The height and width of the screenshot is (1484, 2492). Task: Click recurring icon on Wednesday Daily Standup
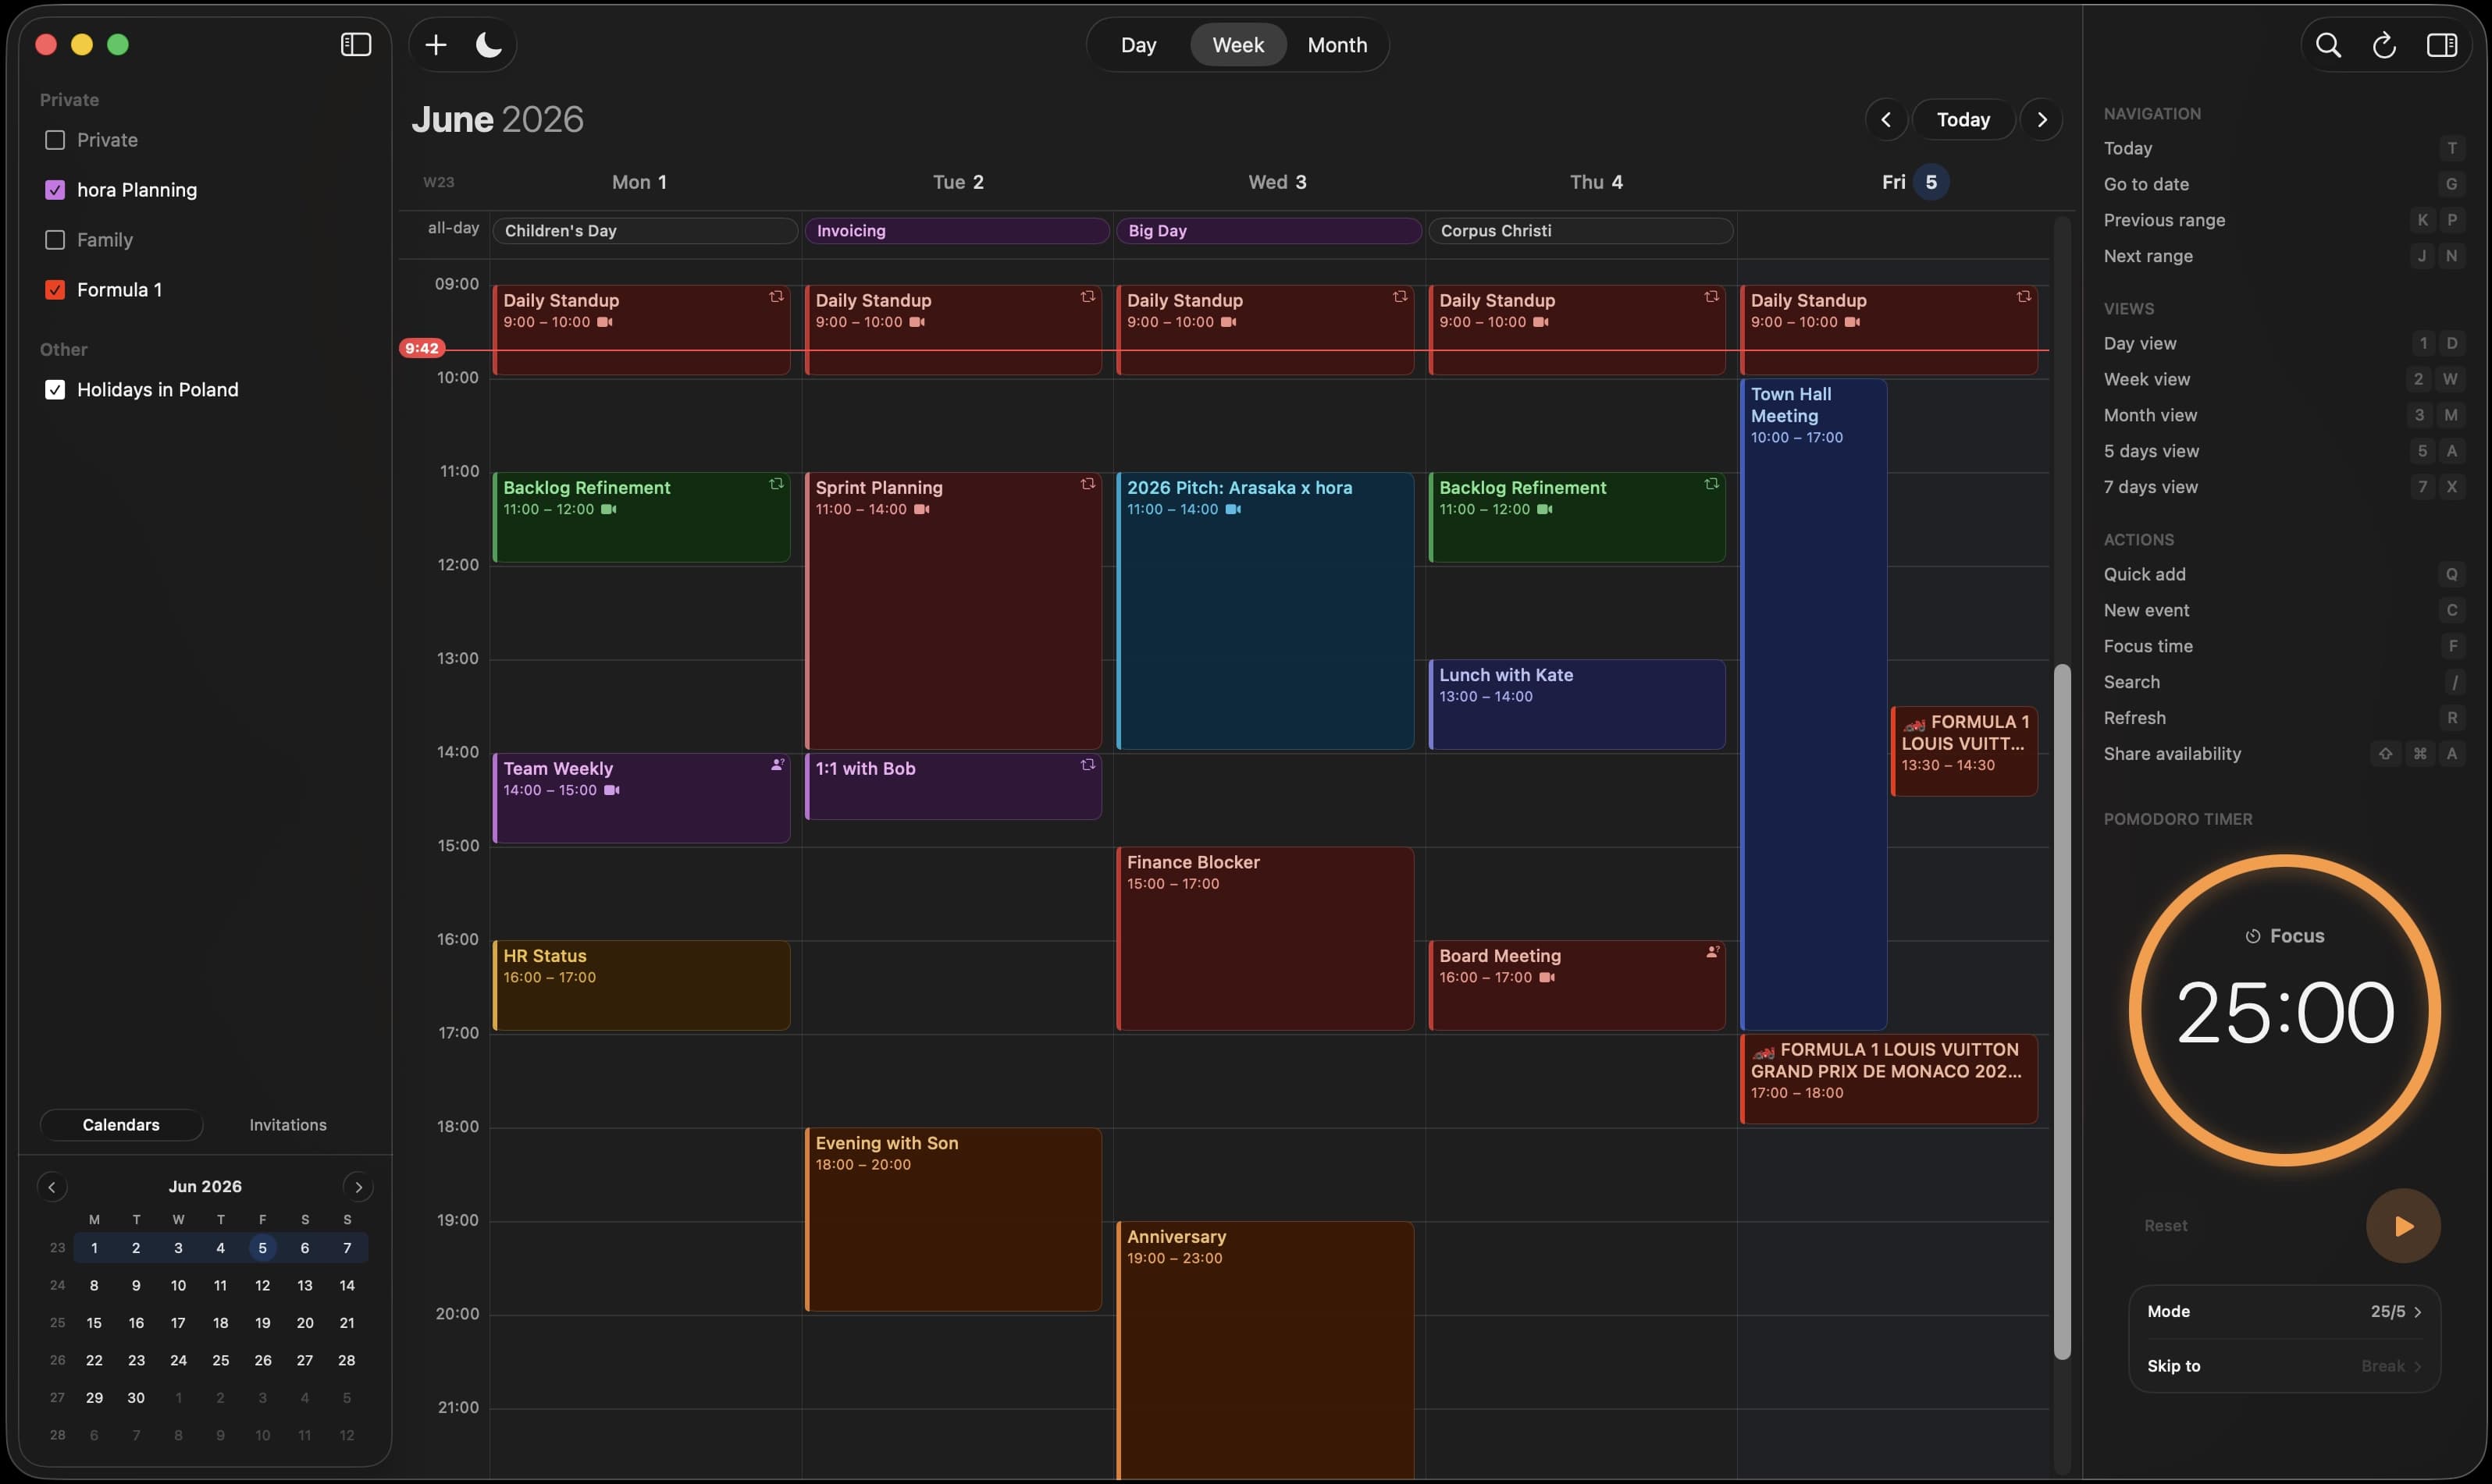pos(1400,297)
